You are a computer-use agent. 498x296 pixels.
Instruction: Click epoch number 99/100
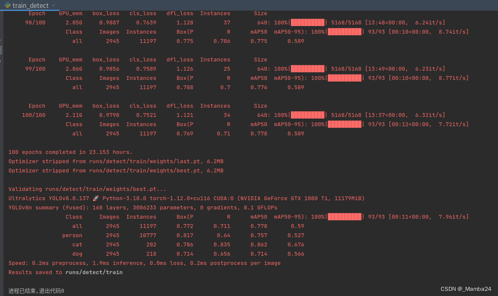pos(35,69)
